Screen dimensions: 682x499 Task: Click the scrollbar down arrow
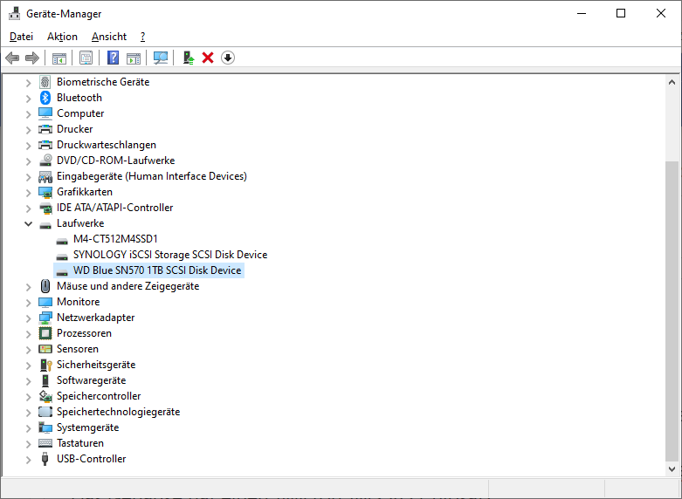pyautogui.click(x=672, y=469)
